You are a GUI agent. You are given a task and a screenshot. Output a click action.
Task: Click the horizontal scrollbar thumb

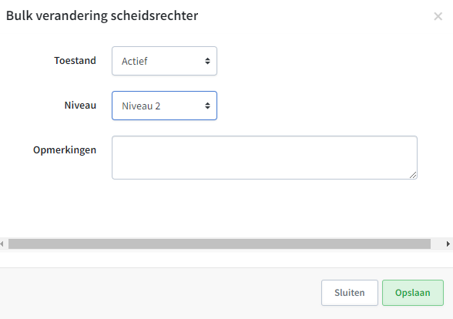click(220, 243)
